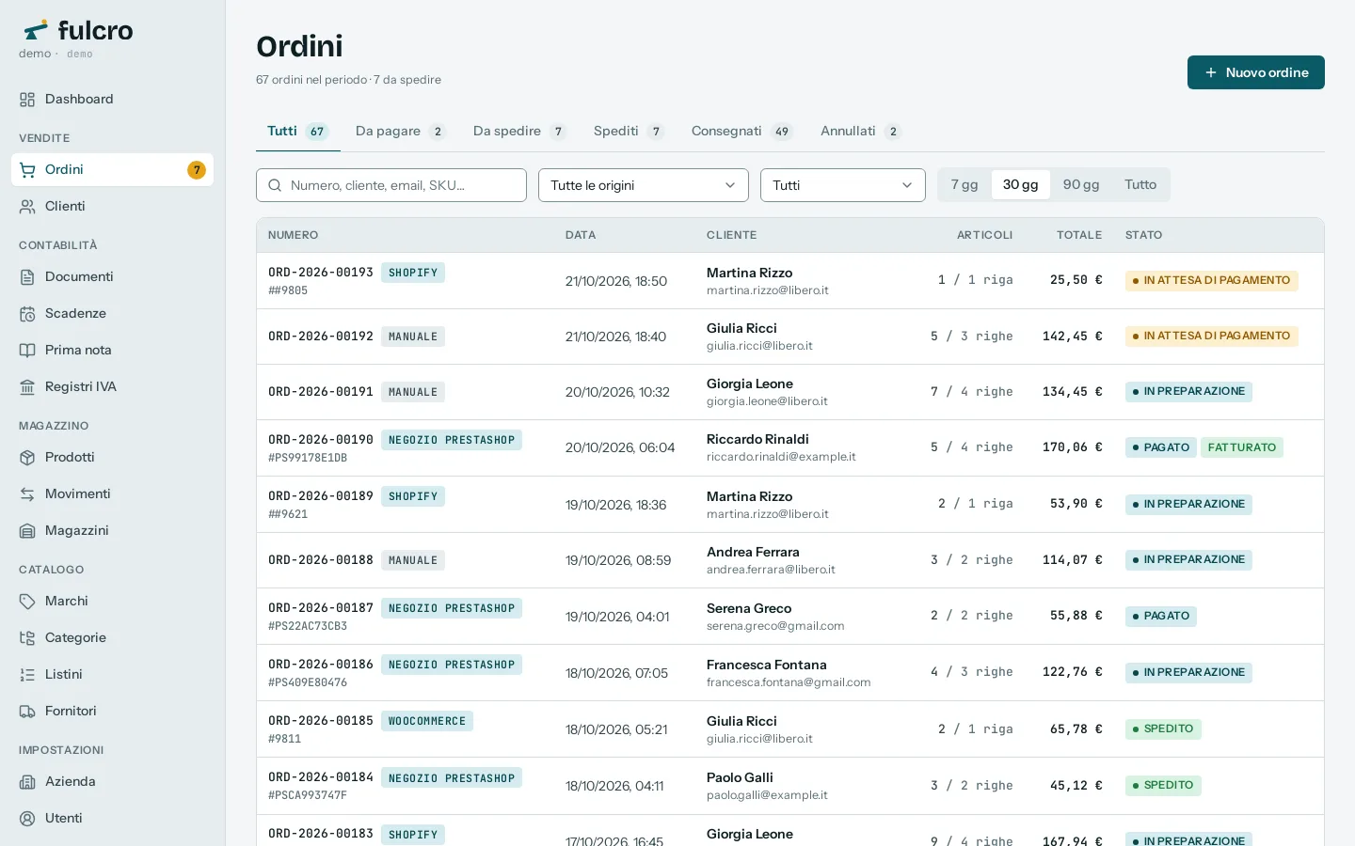Click the email andrea.ferrara@libero.it
The height and width of the screenshot is (846, 1355).
(771, 570)
